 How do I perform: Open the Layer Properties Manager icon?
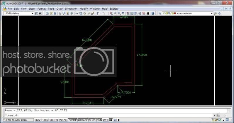pos(160,13)
